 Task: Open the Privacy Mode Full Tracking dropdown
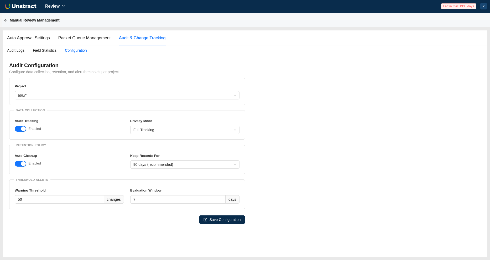pos(185,130)
